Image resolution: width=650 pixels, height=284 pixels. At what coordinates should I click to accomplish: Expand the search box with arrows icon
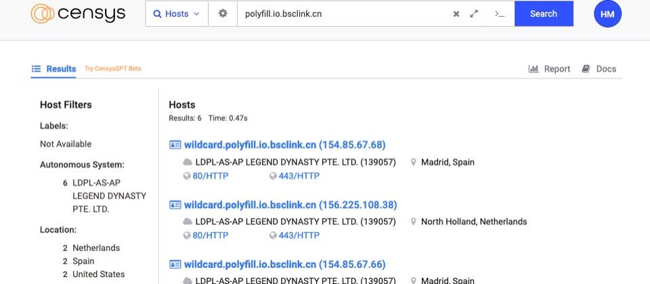click(474, 14)
